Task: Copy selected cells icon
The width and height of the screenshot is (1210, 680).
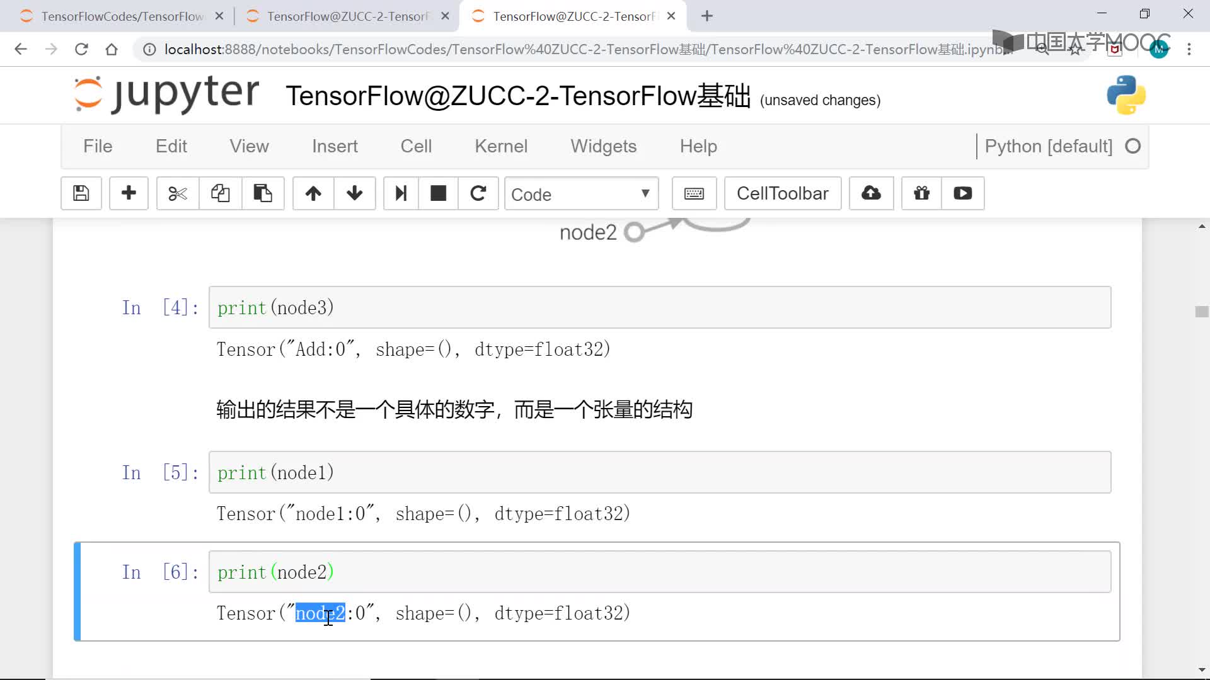Action: pyautogui.click(x=220, y=193)
